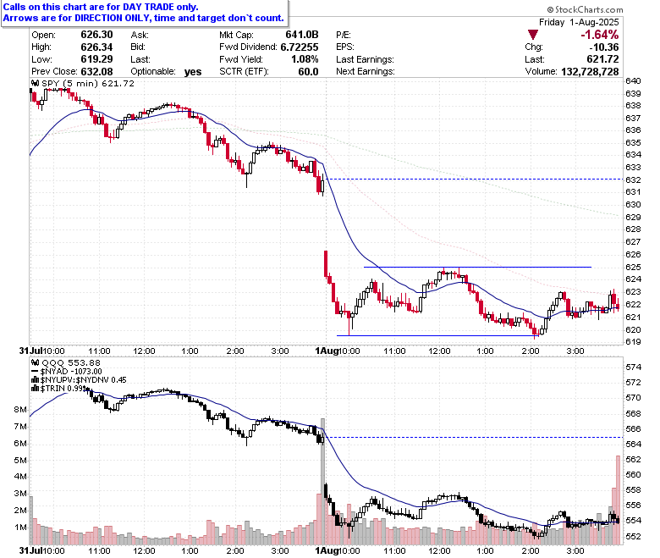Click the $TRIN 0.99 legend entry
The width and height of the screenshot is (660, 558).
(62, 389)
